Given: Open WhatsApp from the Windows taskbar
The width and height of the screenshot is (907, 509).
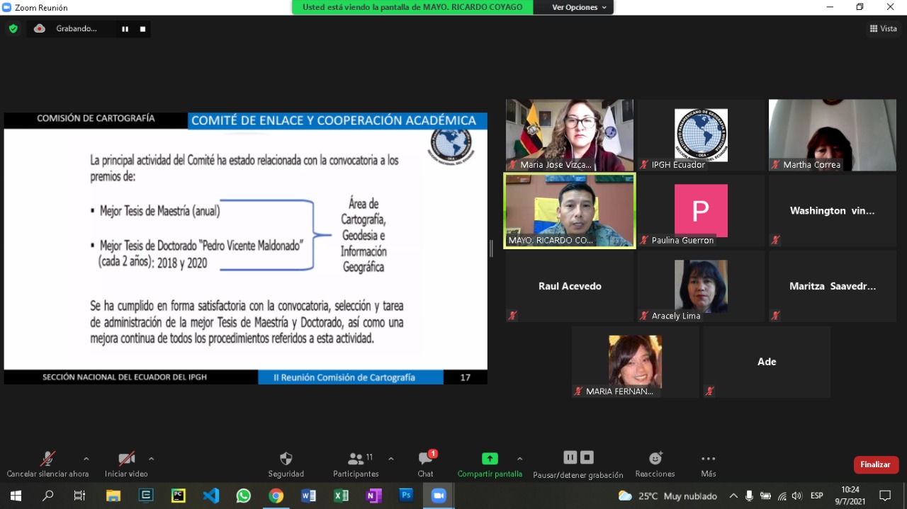Looking at the screenshot, I should (243, 496).
